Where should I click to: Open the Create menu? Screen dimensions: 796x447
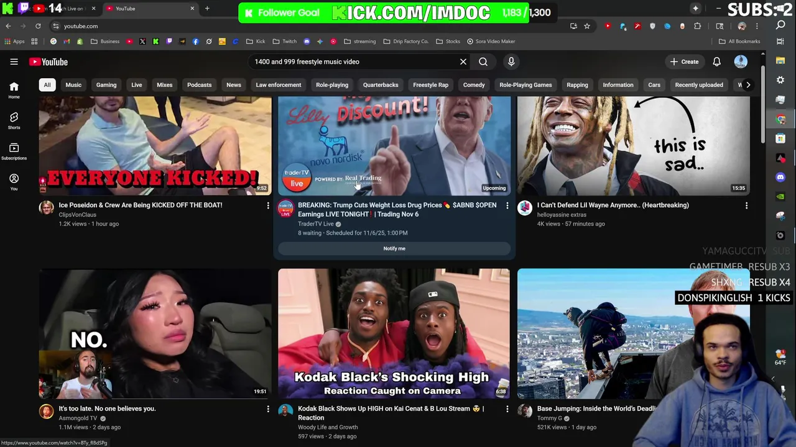[x=684, y=61]
